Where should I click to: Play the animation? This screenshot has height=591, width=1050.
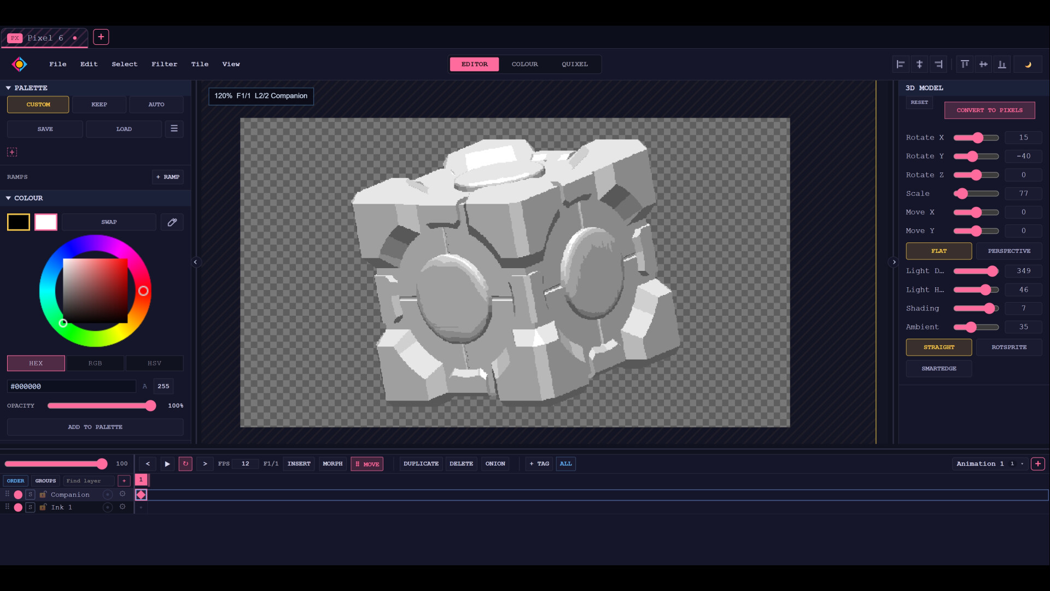pyautogui.click(x=167, y=463)
